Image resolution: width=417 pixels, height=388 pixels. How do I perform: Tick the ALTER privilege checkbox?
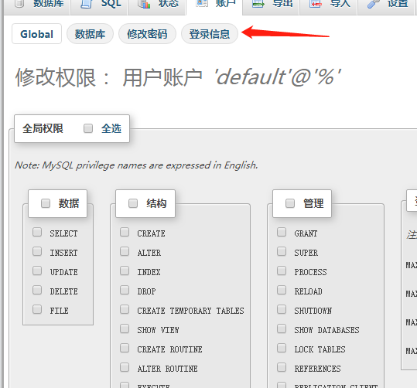[x=125, y=251]
